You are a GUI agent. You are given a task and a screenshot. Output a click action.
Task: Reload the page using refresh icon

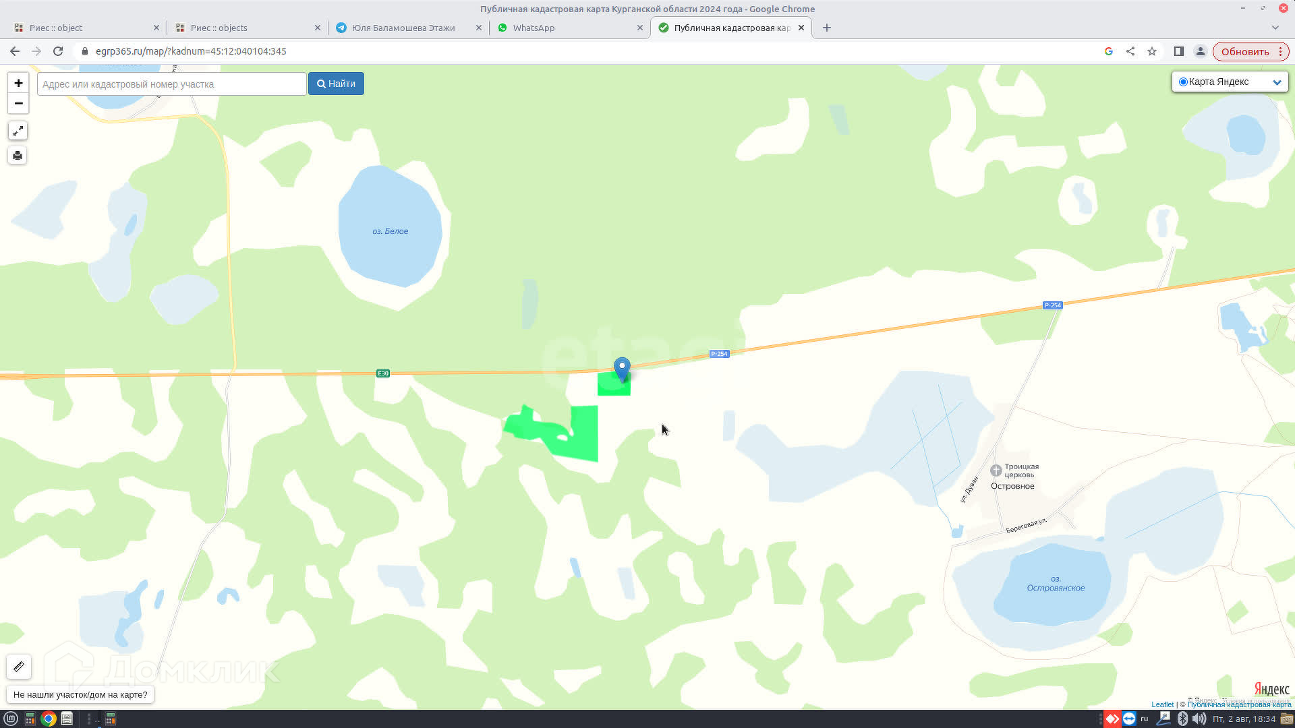click(58, 51)
